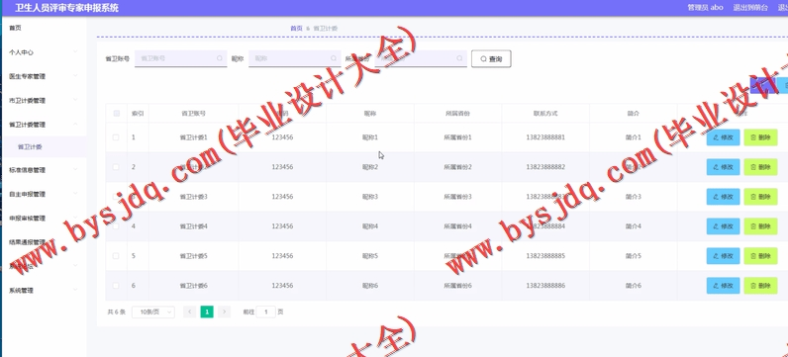The height and width of the screenshot is (357, 788).
Task: Click phone number 13823888881
Action: [x=545, y=137]
